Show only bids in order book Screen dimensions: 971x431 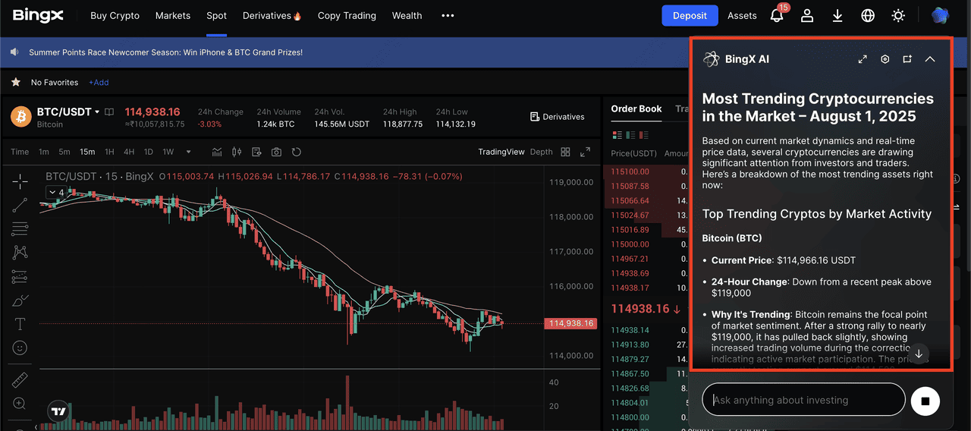631,136
